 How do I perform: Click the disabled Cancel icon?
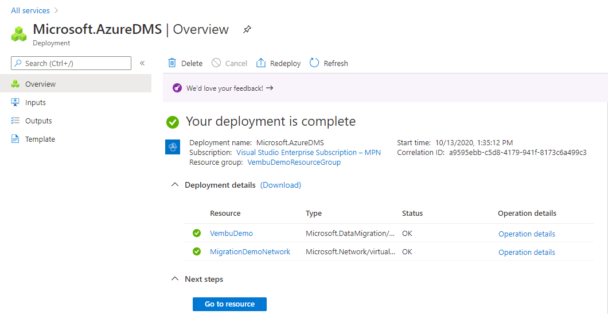pyautogui.click(x=216, y=63)
